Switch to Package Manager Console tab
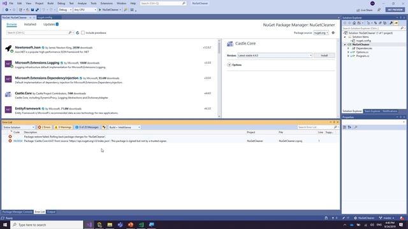 tap(17, 212)
